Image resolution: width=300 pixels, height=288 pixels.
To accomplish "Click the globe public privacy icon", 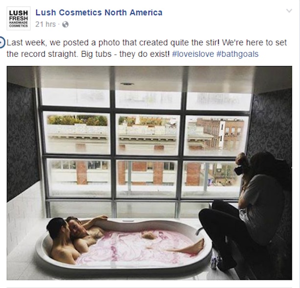I will 65,24.
